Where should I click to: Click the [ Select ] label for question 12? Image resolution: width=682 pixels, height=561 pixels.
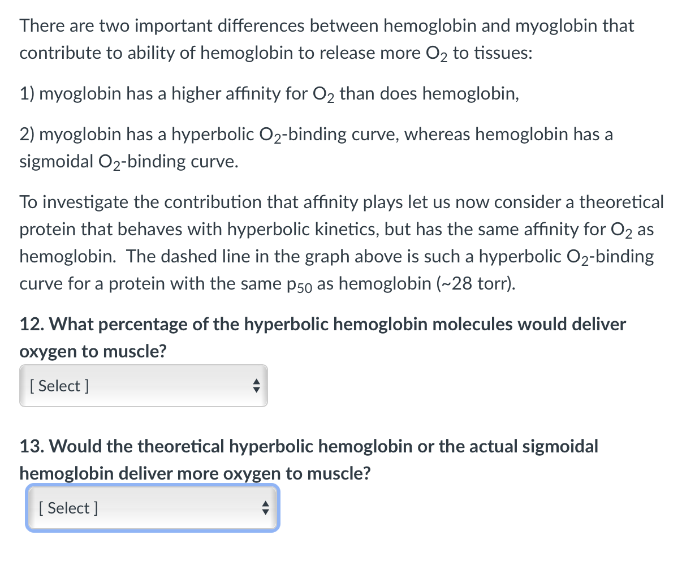[x=58, y=386]
